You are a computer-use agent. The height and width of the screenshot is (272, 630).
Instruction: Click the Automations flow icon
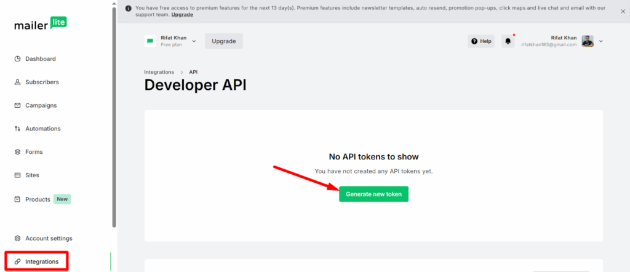(17, 129)
